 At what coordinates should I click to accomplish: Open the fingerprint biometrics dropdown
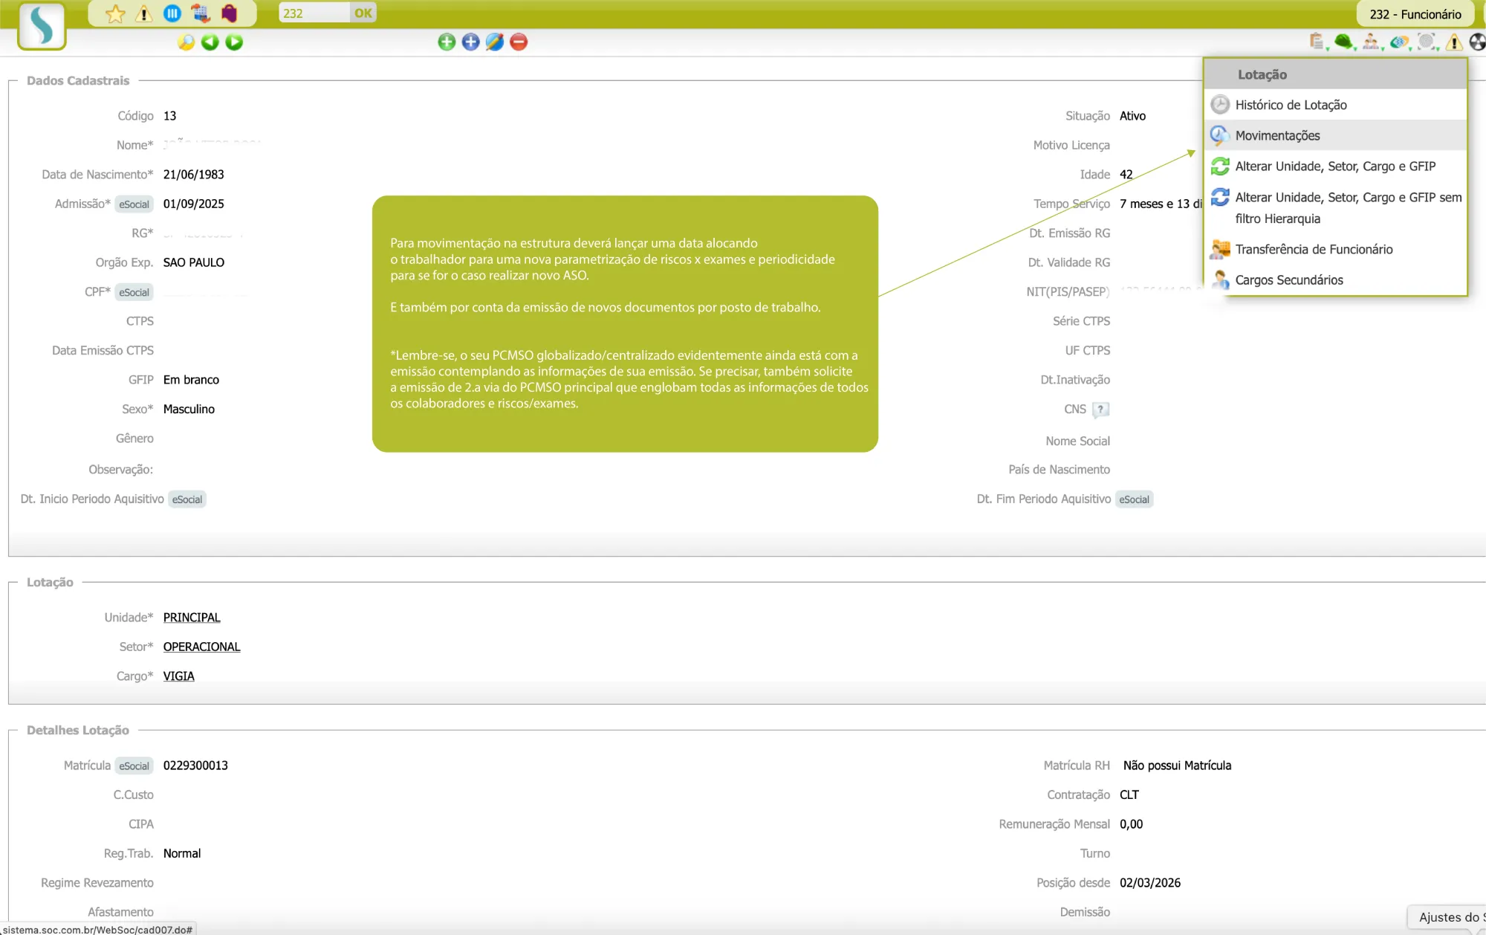1426,42
